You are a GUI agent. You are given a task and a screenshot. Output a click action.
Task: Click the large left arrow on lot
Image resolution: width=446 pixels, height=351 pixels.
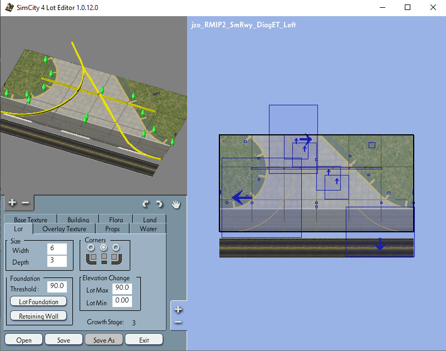[241, 197]
